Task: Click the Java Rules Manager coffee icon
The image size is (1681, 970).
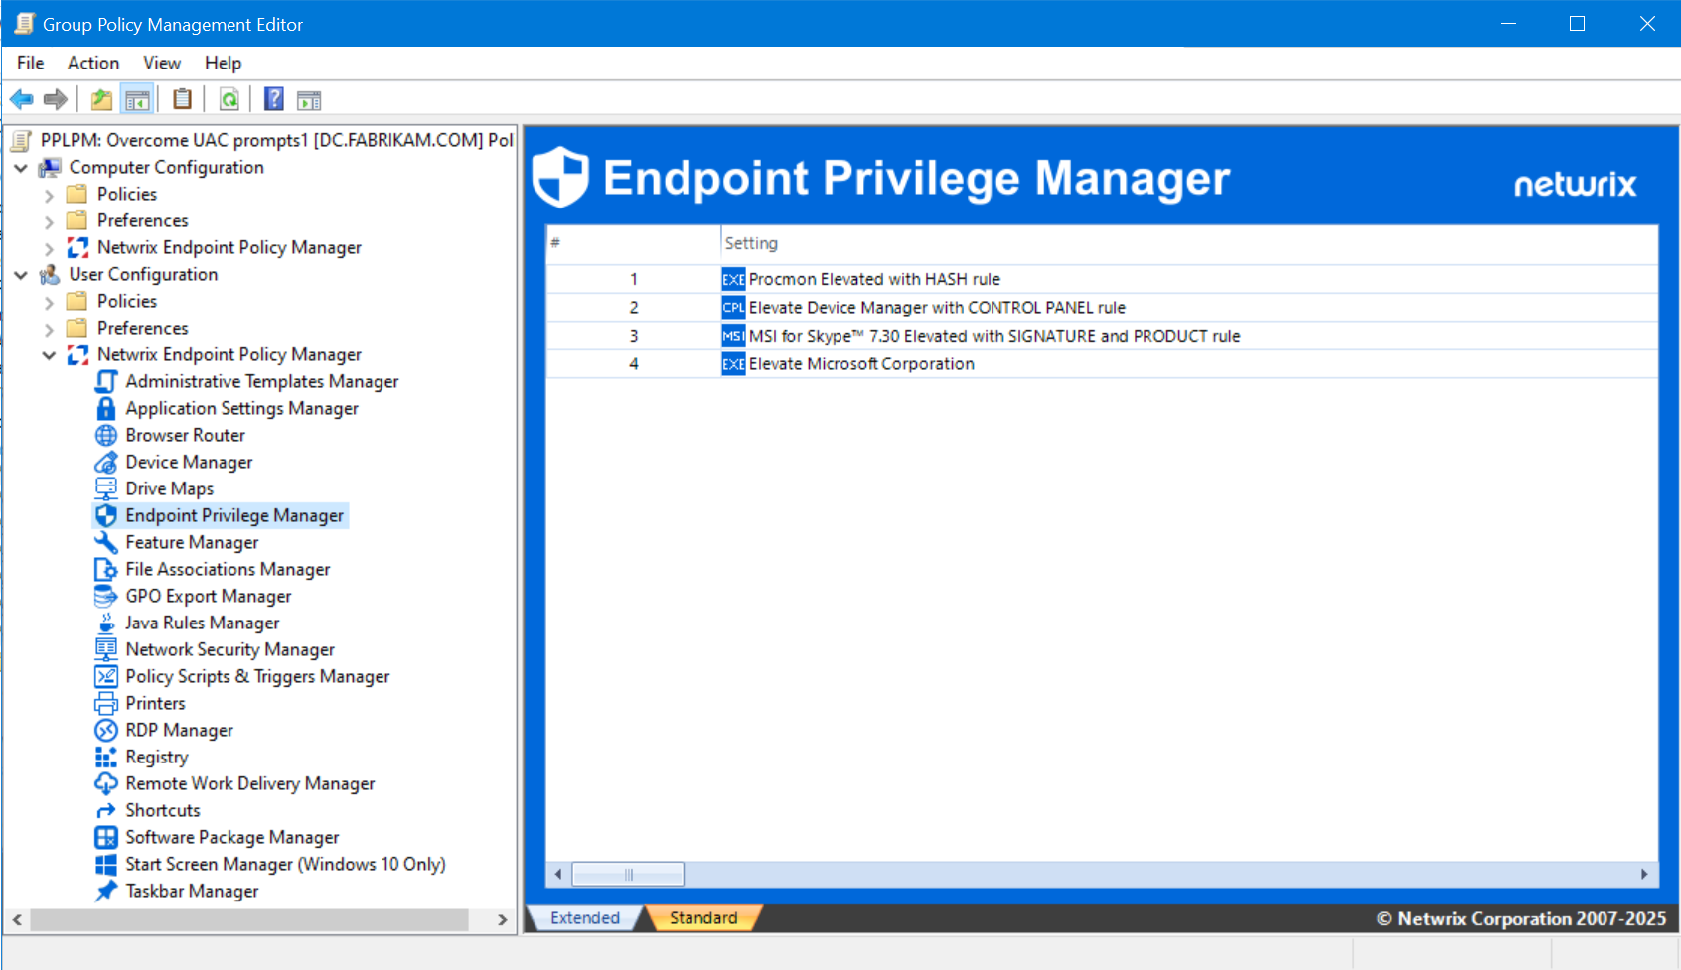Action: pos(106,623)
